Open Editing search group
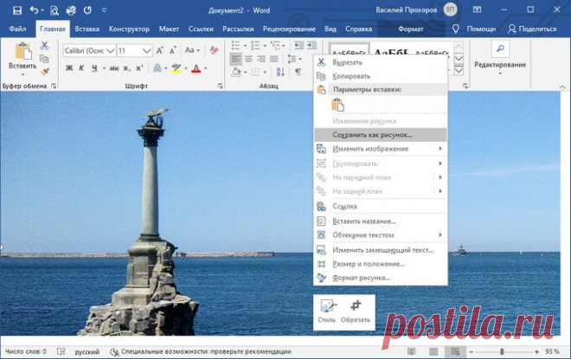Viewport: 571px width, 359px height. coord(500,58)
